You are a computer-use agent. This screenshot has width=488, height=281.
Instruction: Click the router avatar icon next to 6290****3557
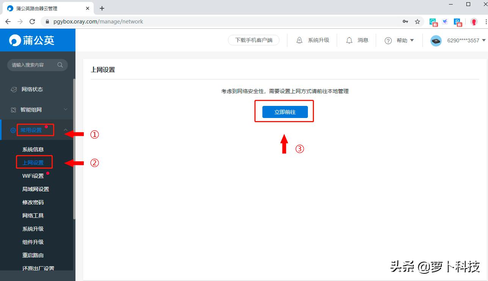click(x=436, y=40)
